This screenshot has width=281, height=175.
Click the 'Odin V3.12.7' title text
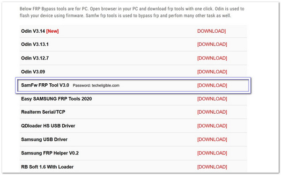click(x=35, y=58)
